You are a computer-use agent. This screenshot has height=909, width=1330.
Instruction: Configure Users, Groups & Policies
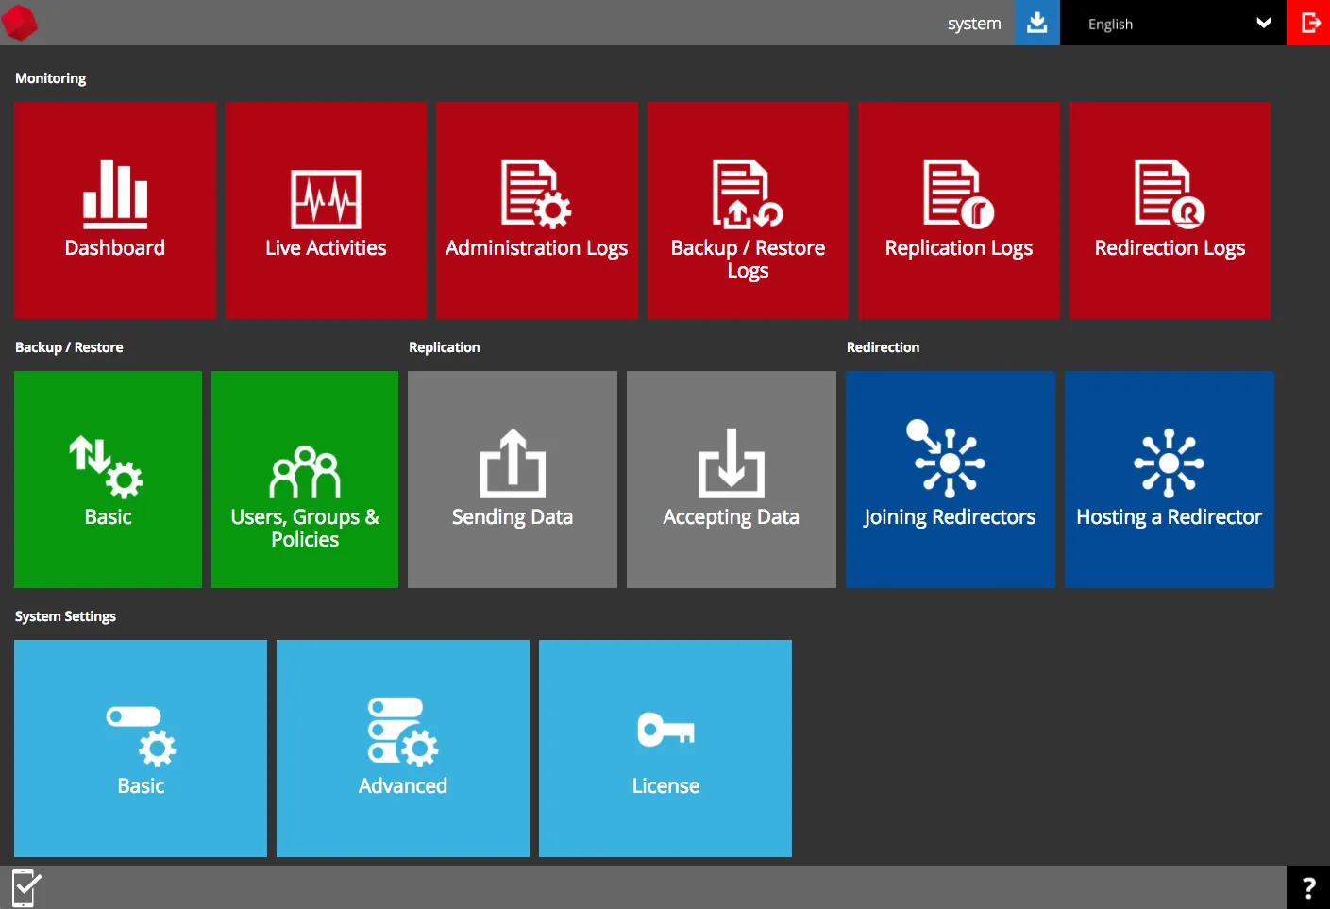pyautogui.click(x=304, y=479)
